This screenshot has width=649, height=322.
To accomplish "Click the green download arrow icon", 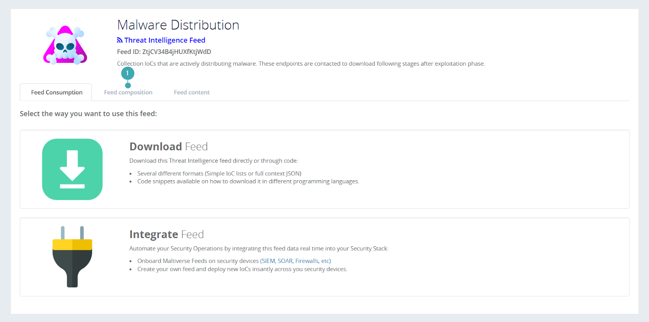I will click(x=72, y=169).
